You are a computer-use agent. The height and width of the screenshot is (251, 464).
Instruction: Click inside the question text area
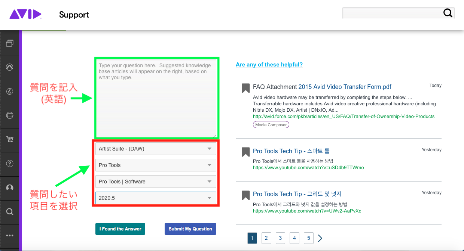[156, 98]
